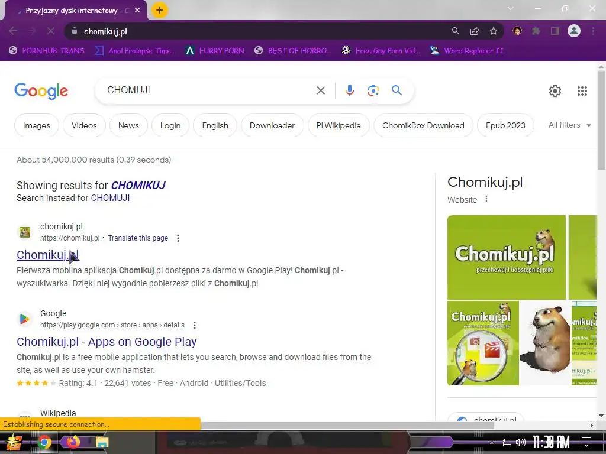Open the Chrome three-dot menu

click(593, 31)
